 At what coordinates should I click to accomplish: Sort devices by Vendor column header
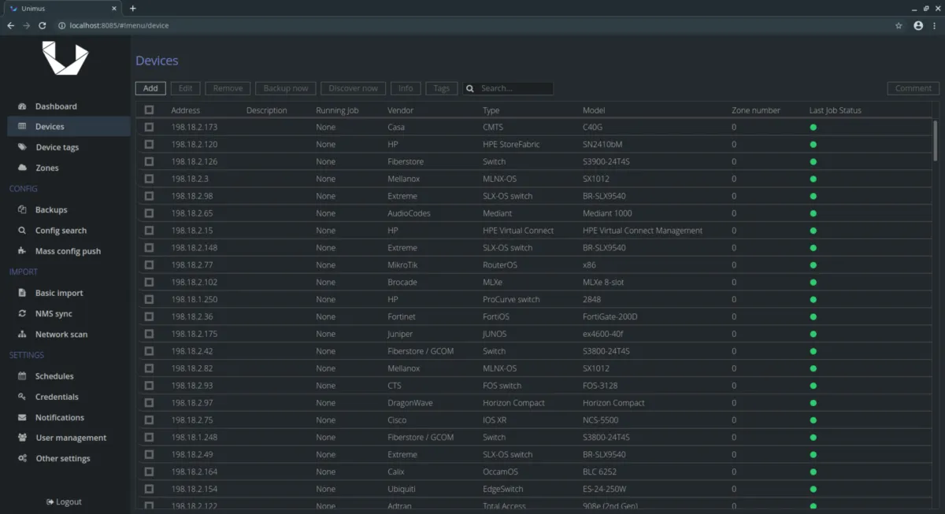click(400, 110)
